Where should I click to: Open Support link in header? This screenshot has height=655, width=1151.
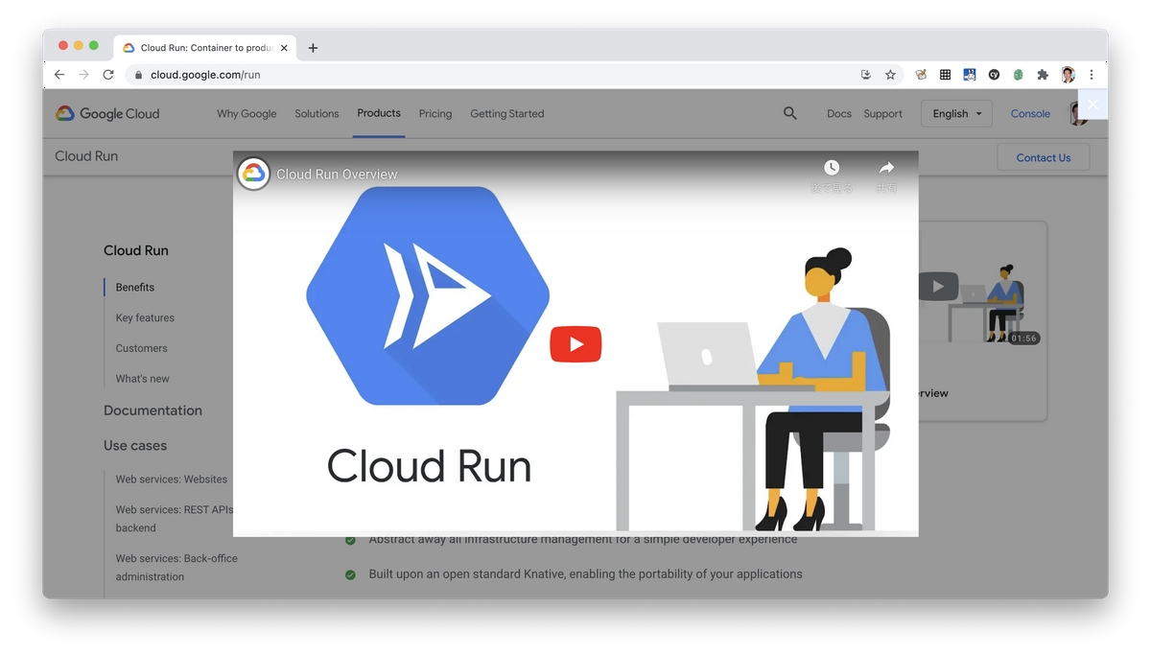coord(882,113)
